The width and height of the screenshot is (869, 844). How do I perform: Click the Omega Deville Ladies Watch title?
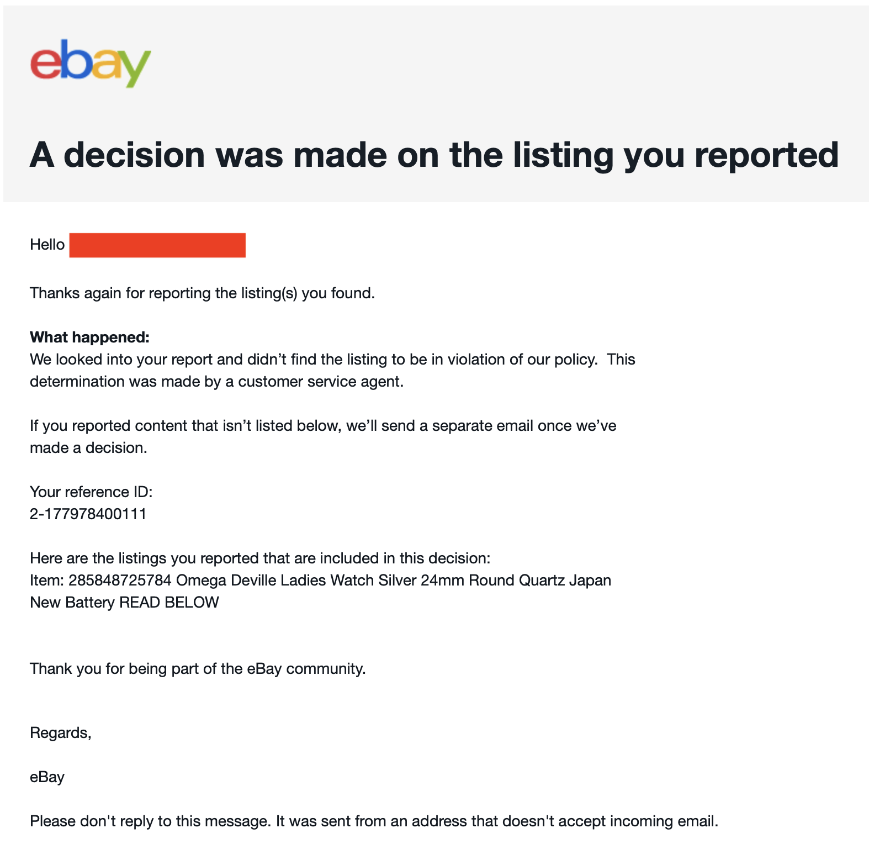pos(393,581)
